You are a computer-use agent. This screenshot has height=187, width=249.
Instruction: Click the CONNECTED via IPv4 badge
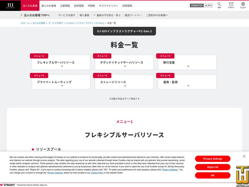[x=201, y=6]
